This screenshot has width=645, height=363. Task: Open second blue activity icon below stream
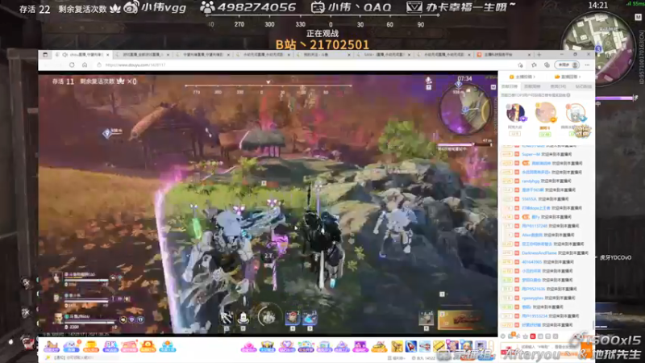(71, 347)
